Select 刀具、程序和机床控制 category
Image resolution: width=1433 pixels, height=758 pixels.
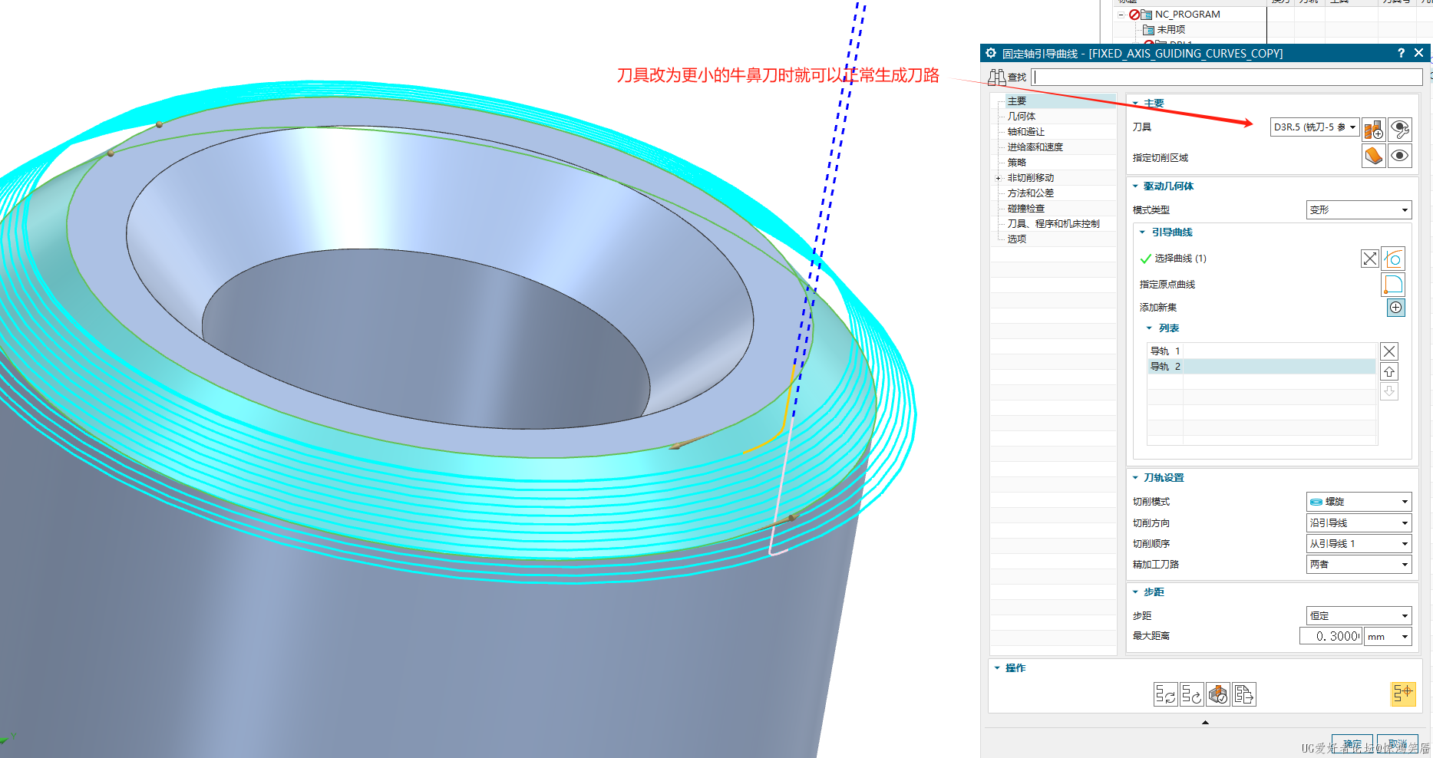(1054, 224)
